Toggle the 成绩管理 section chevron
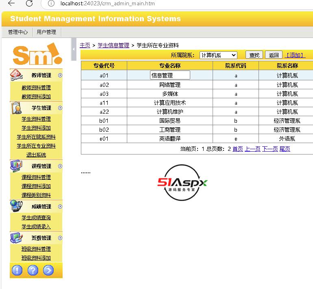The image size is (313, 289). pyautogui.click(x=60, y=206)
